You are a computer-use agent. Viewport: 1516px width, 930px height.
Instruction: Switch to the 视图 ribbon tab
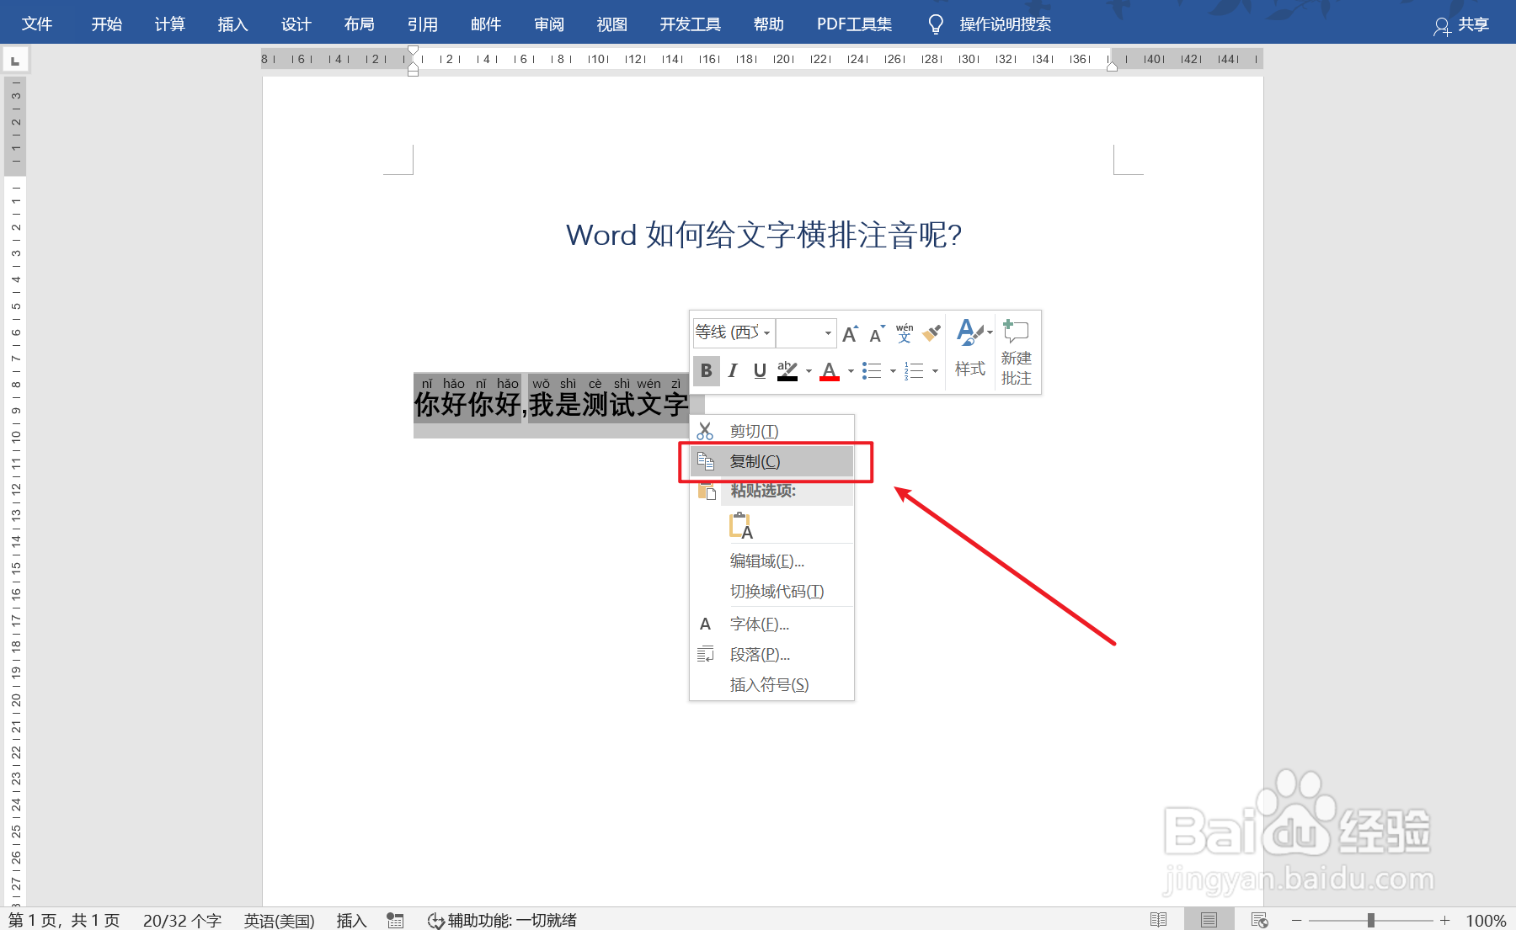(x=612, y=24)
